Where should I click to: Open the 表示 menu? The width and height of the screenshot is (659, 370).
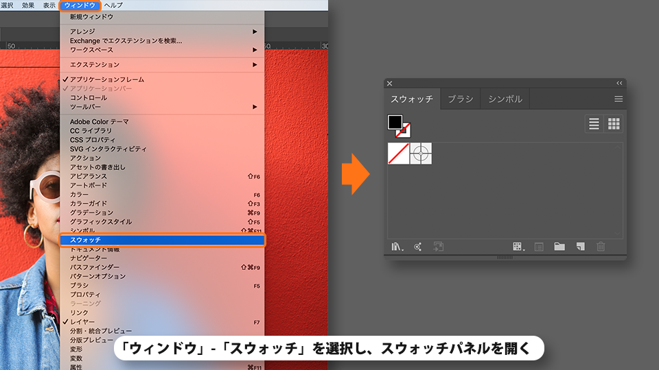click(49, 5)
